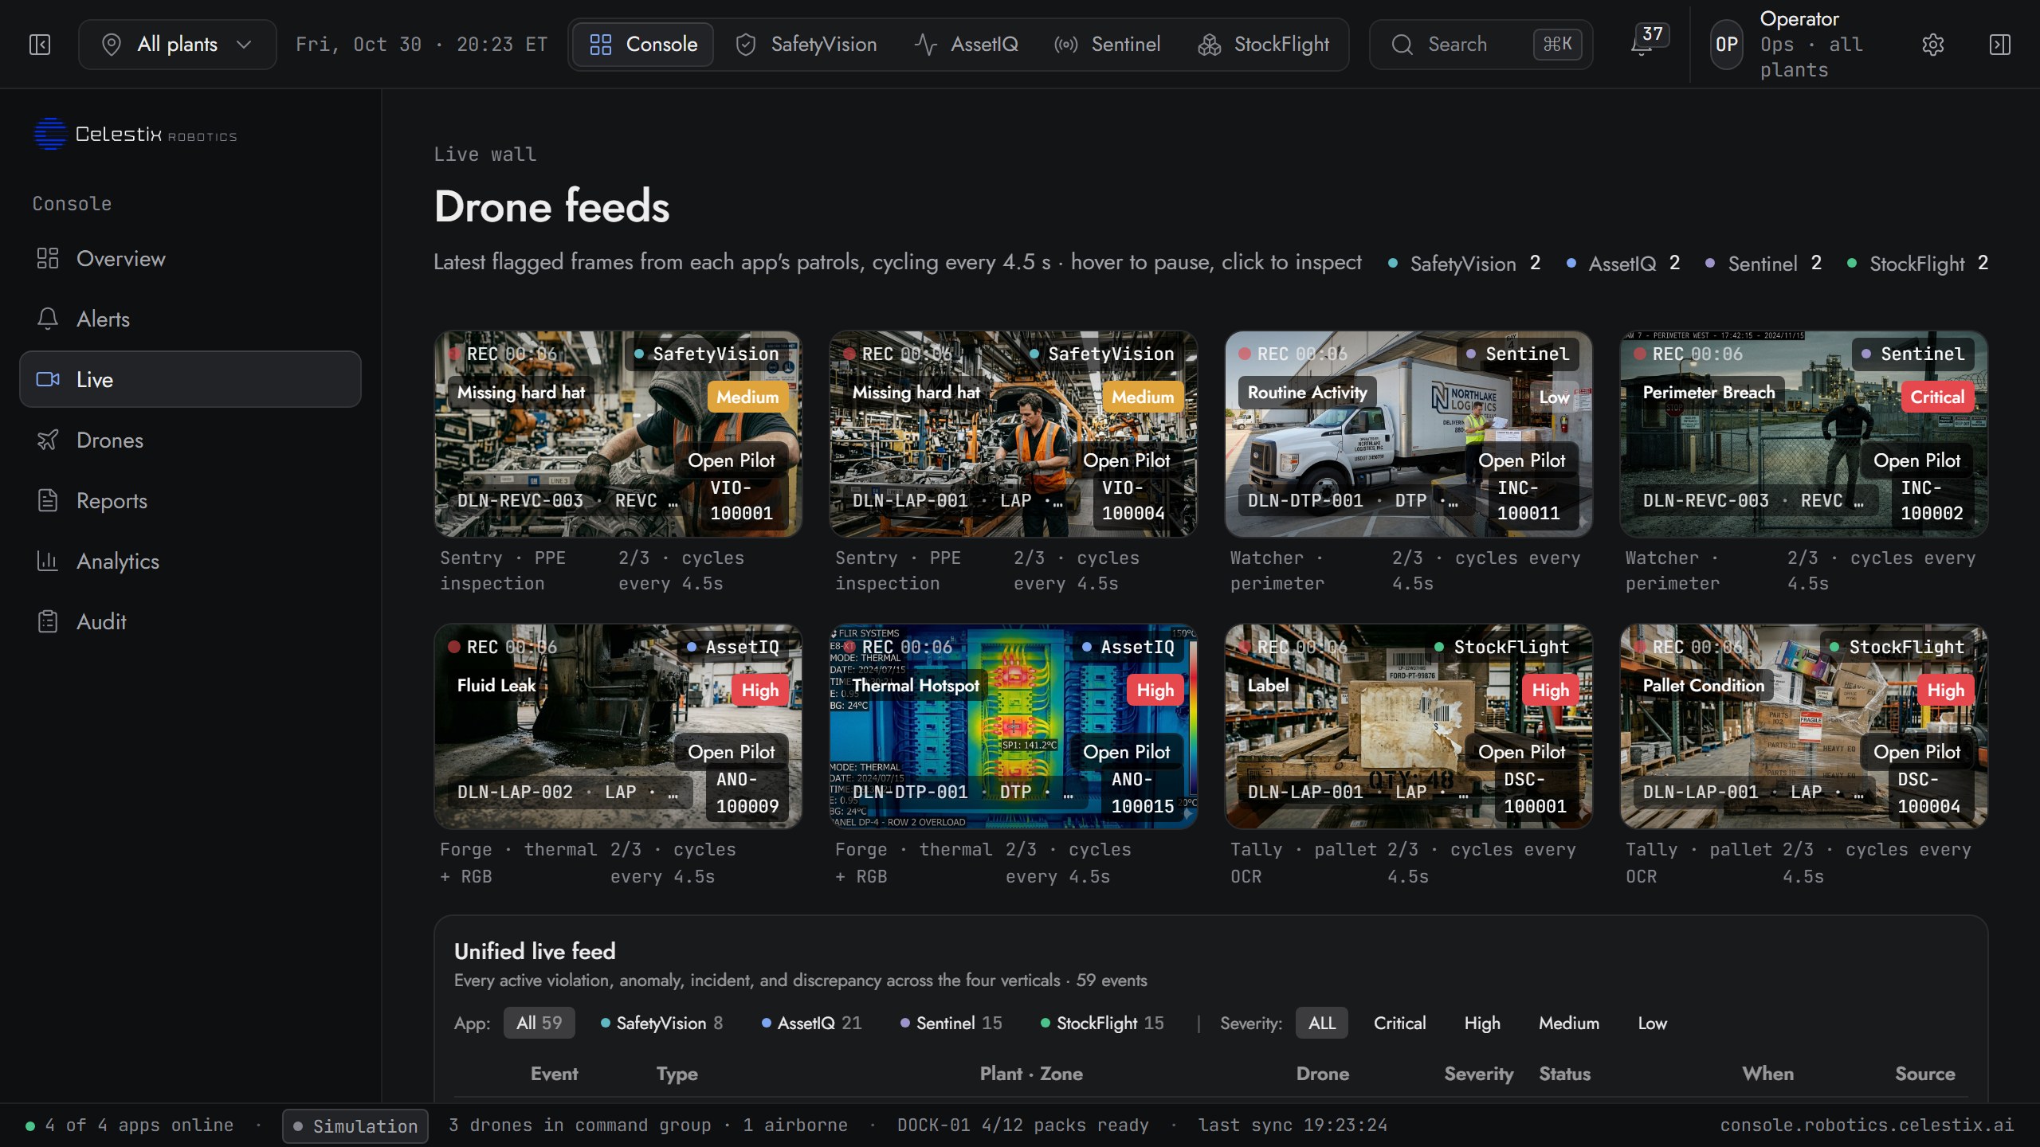Click the Celestix Robotics logo
This screenshot has width=2040, height=1147.
135,134
